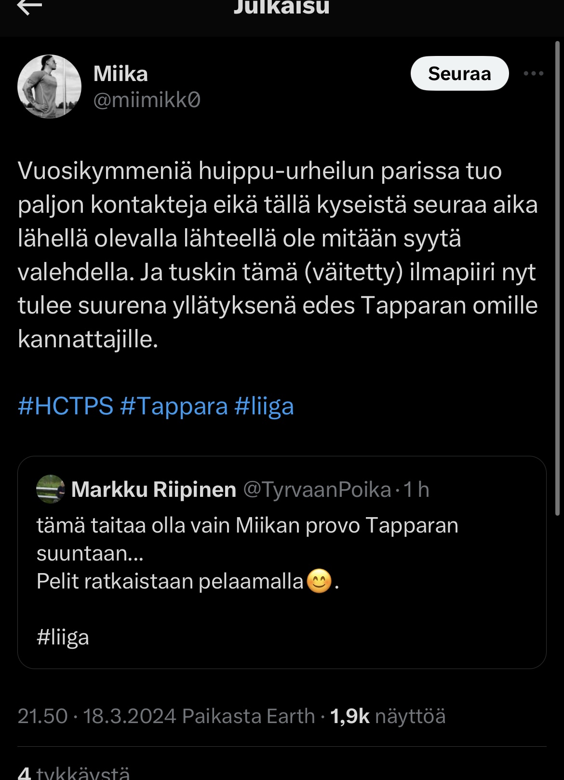This screenshot has height=780, width=564.
Task: Tap the Miika display name
Action: click(121, 74)
